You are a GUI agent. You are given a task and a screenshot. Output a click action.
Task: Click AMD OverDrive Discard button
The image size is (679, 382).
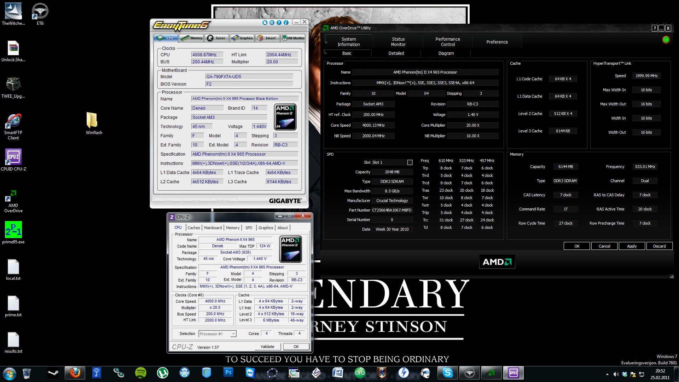click(660, 246)
